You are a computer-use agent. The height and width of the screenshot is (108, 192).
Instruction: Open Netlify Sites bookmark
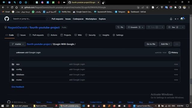tap(65, 12)
